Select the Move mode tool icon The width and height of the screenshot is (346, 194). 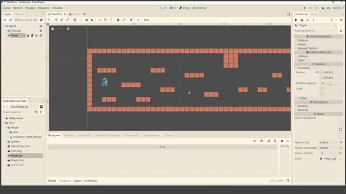click(x=56, y=20)
